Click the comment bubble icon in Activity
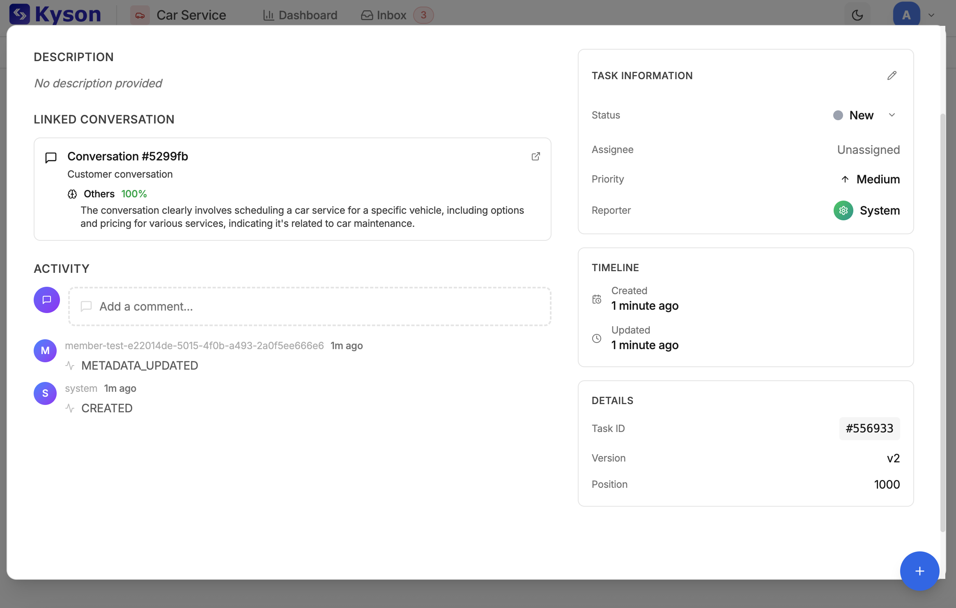 point(46,300)
